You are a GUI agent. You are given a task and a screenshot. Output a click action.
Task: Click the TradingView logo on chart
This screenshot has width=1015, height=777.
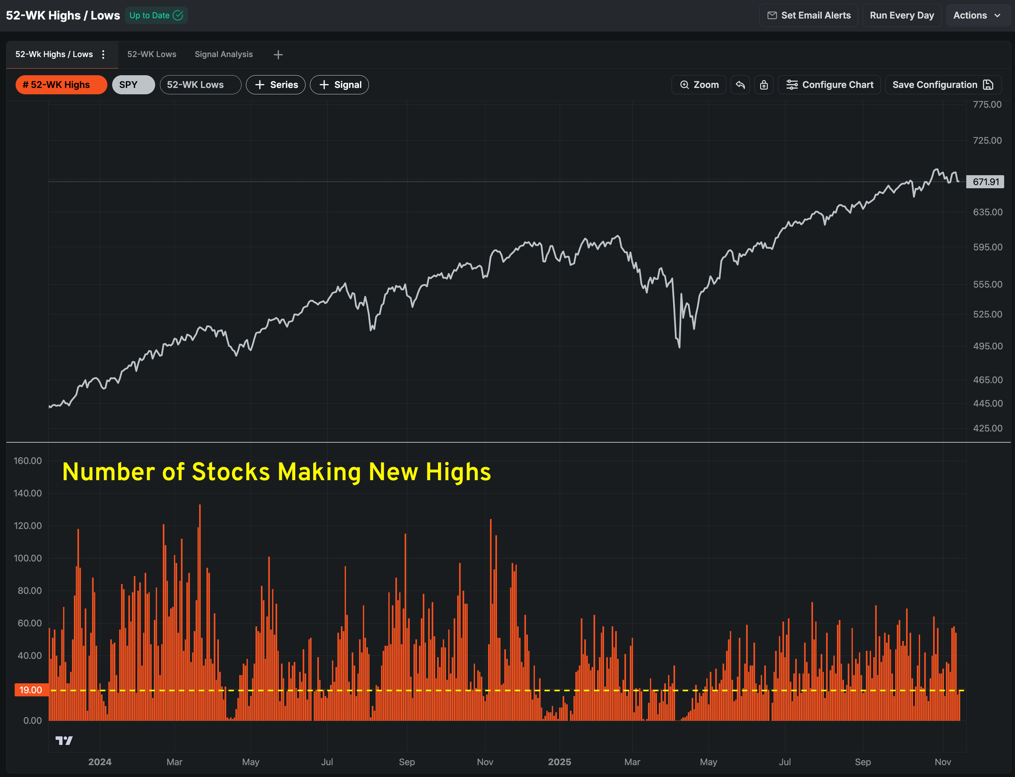(x=64, y=740)
